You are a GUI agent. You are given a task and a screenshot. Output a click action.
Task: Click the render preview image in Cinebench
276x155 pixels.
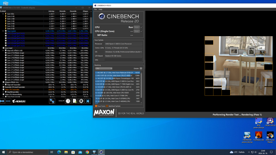(x=238, y=66)
